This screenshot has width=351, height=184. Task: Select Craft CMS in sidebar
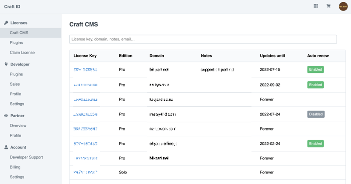[x=19, y=33]
